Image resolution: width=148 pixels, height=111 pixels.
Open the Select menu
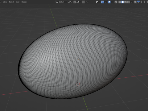point(11,2)
